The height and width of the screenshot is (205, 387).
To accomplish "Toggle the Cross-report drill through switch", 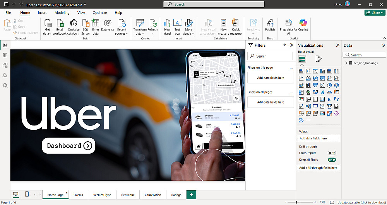I will (x=332, y=153).
